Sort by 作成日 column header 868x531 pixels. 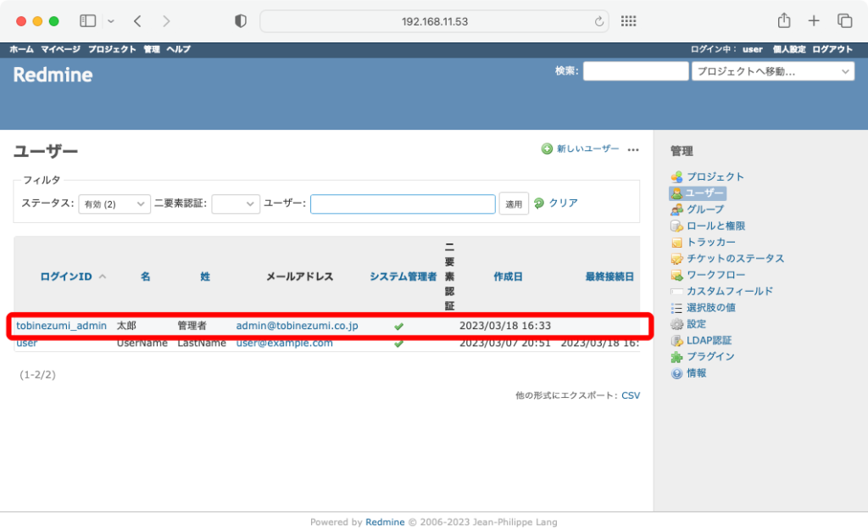509,277
